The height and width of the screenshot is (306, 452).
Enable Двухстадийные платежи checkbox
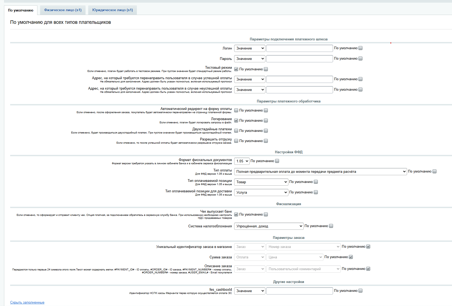point(236,131)
